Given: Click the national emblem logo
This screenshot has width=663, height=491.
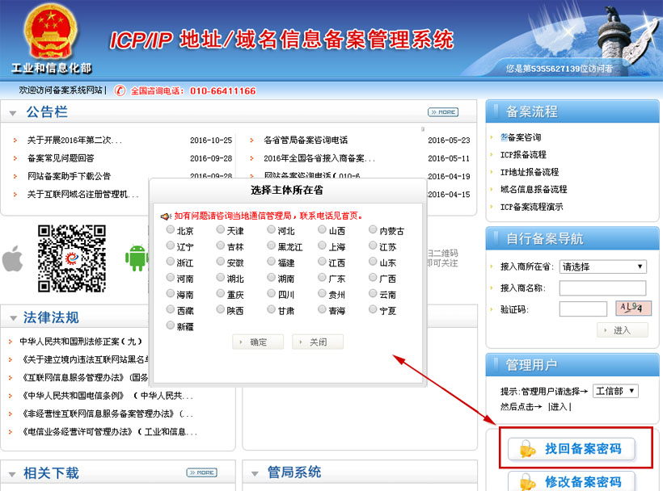Looking at the screenshot, I should (50, 32).
